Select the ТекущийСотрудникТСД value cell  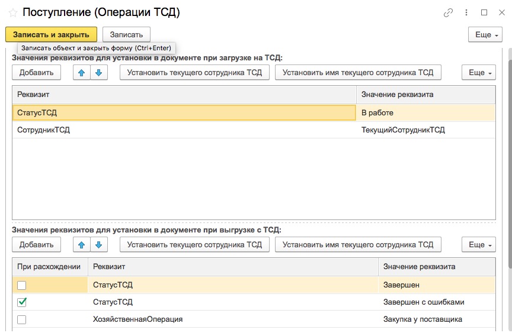(x=426, y=130)
